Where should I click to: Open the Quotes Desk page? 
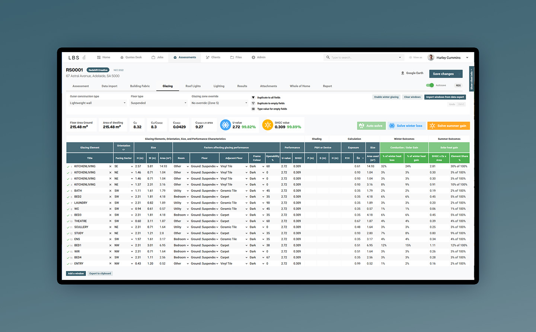[131, 57]
